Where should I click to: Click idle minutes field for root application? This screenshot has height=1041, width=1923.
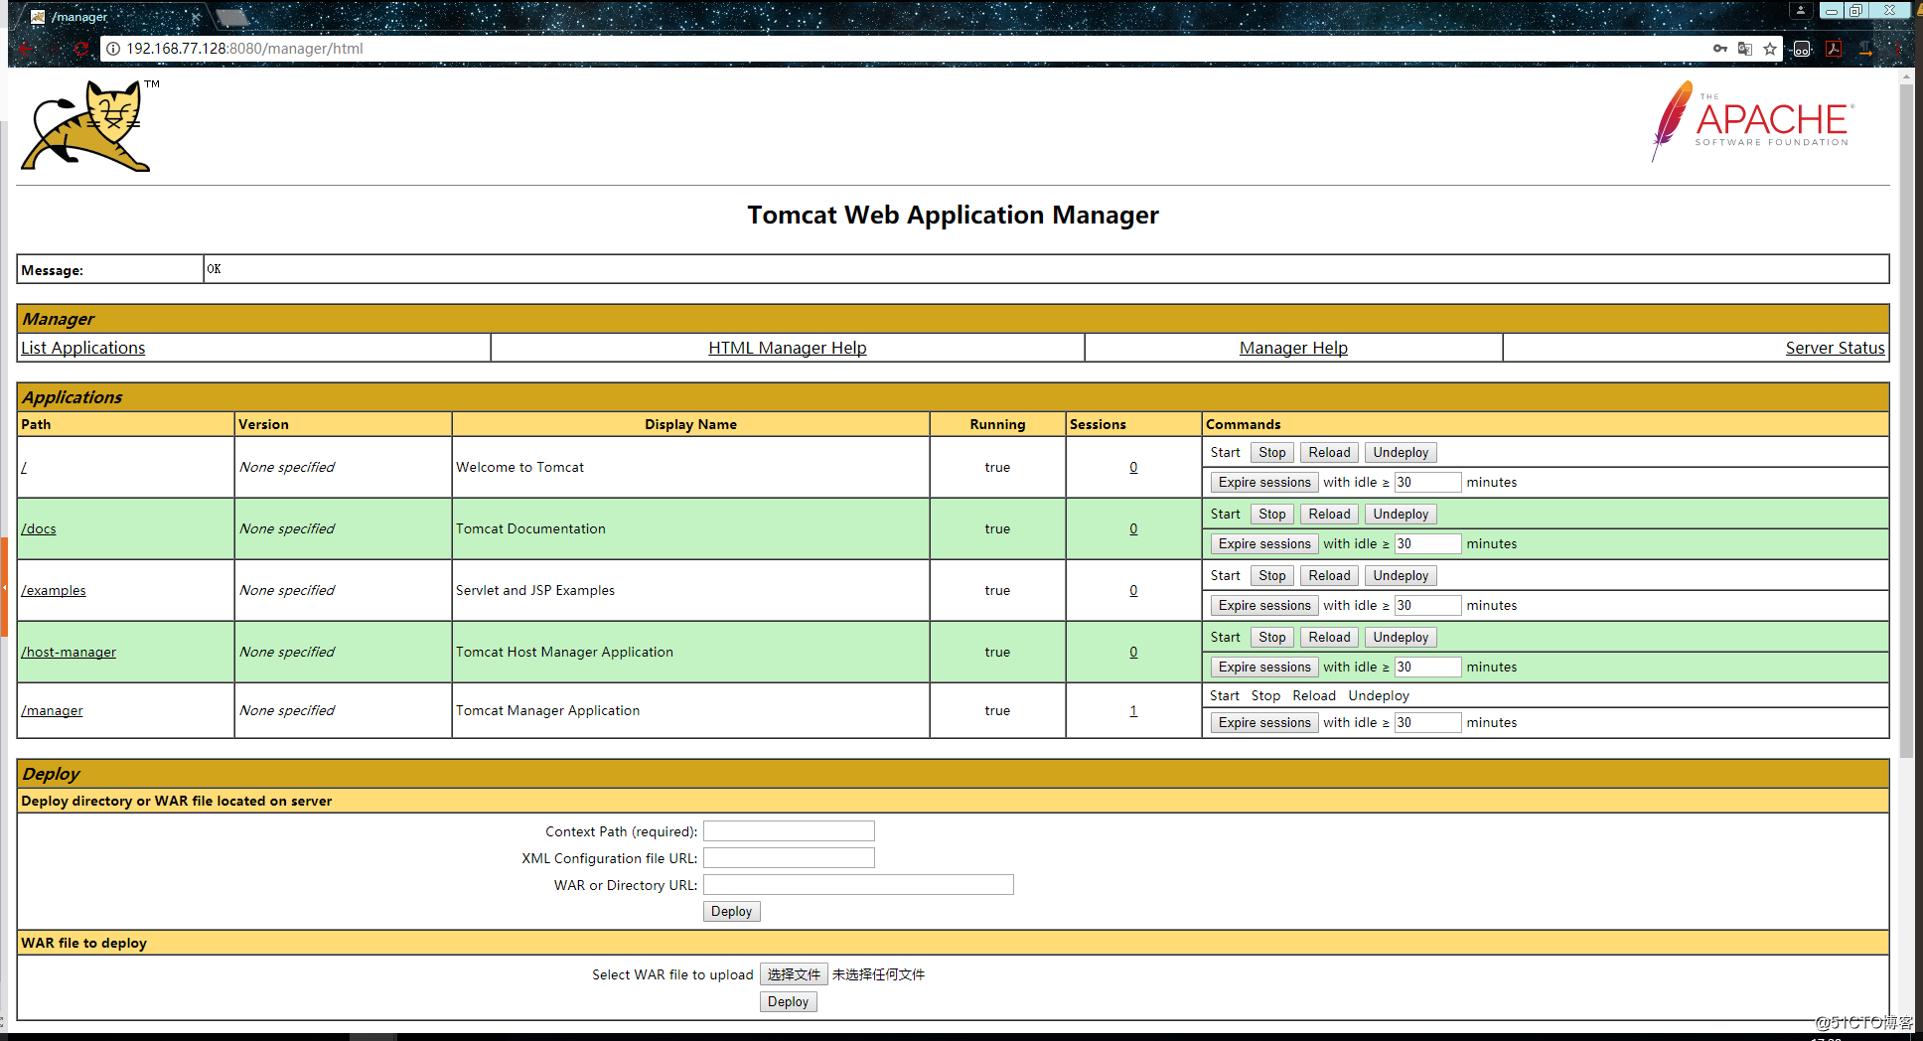1427,482
